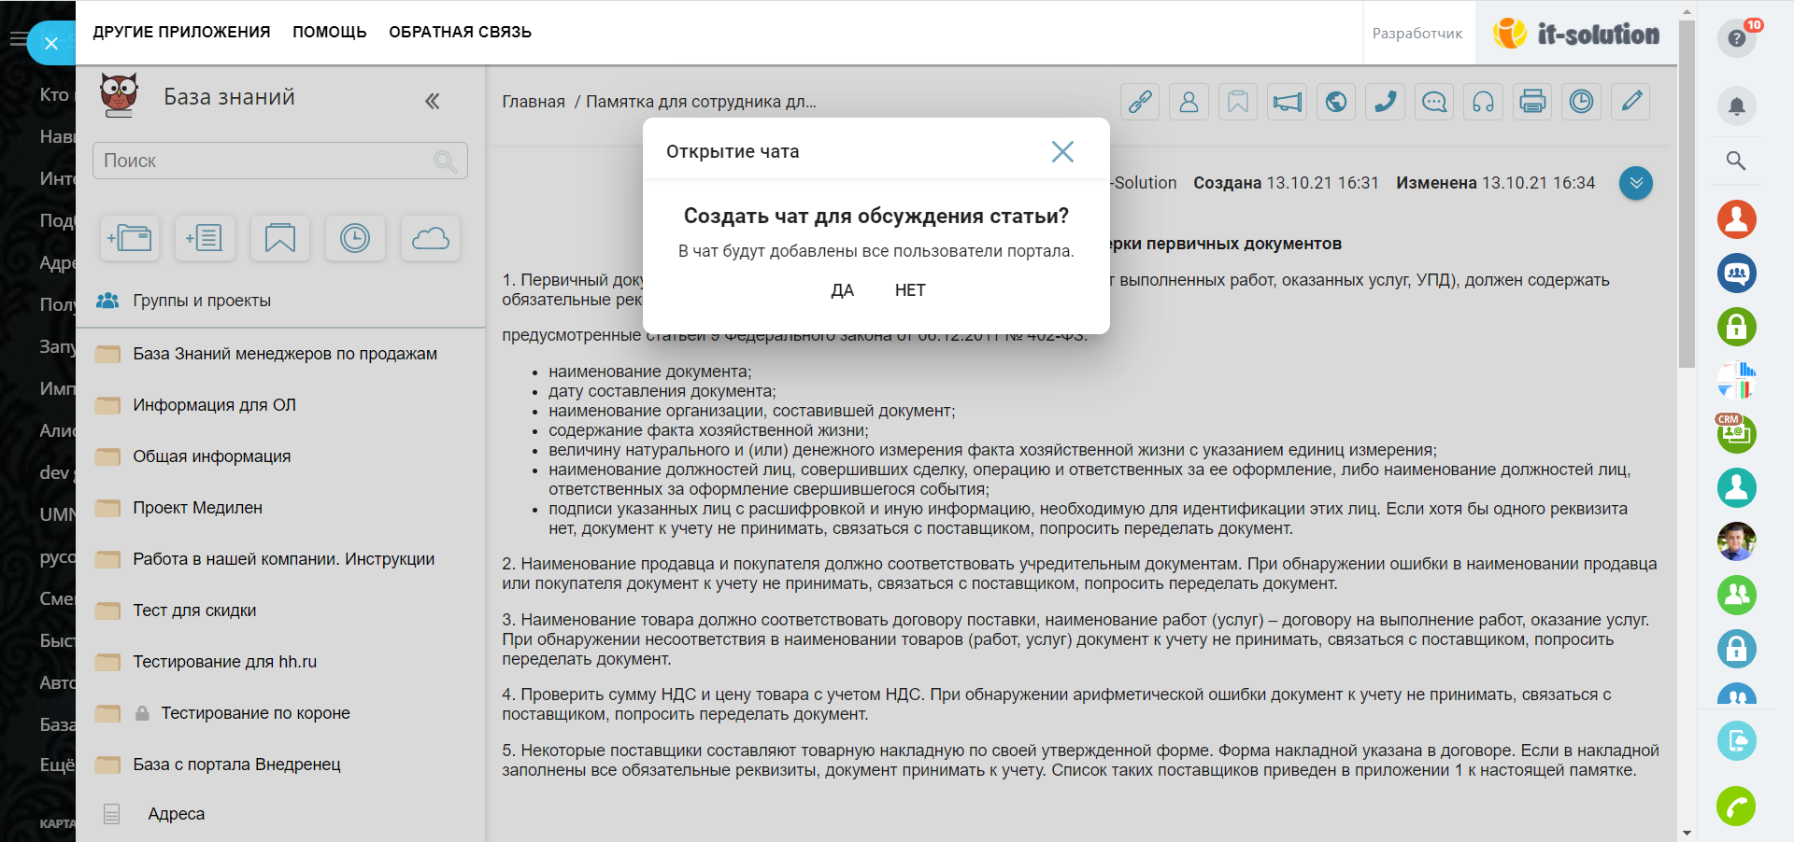Open the article chat bubble icon

[1434, 102]
